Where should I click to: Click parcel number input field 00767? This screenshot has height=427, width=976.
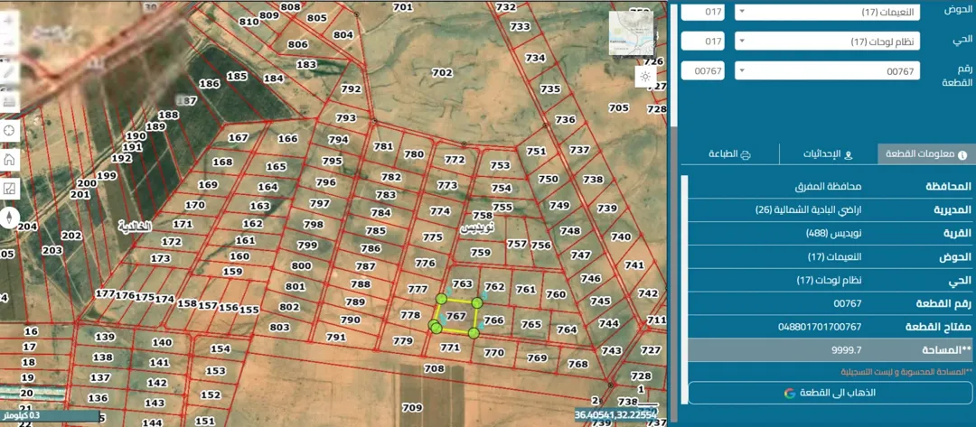click(703, 70)
